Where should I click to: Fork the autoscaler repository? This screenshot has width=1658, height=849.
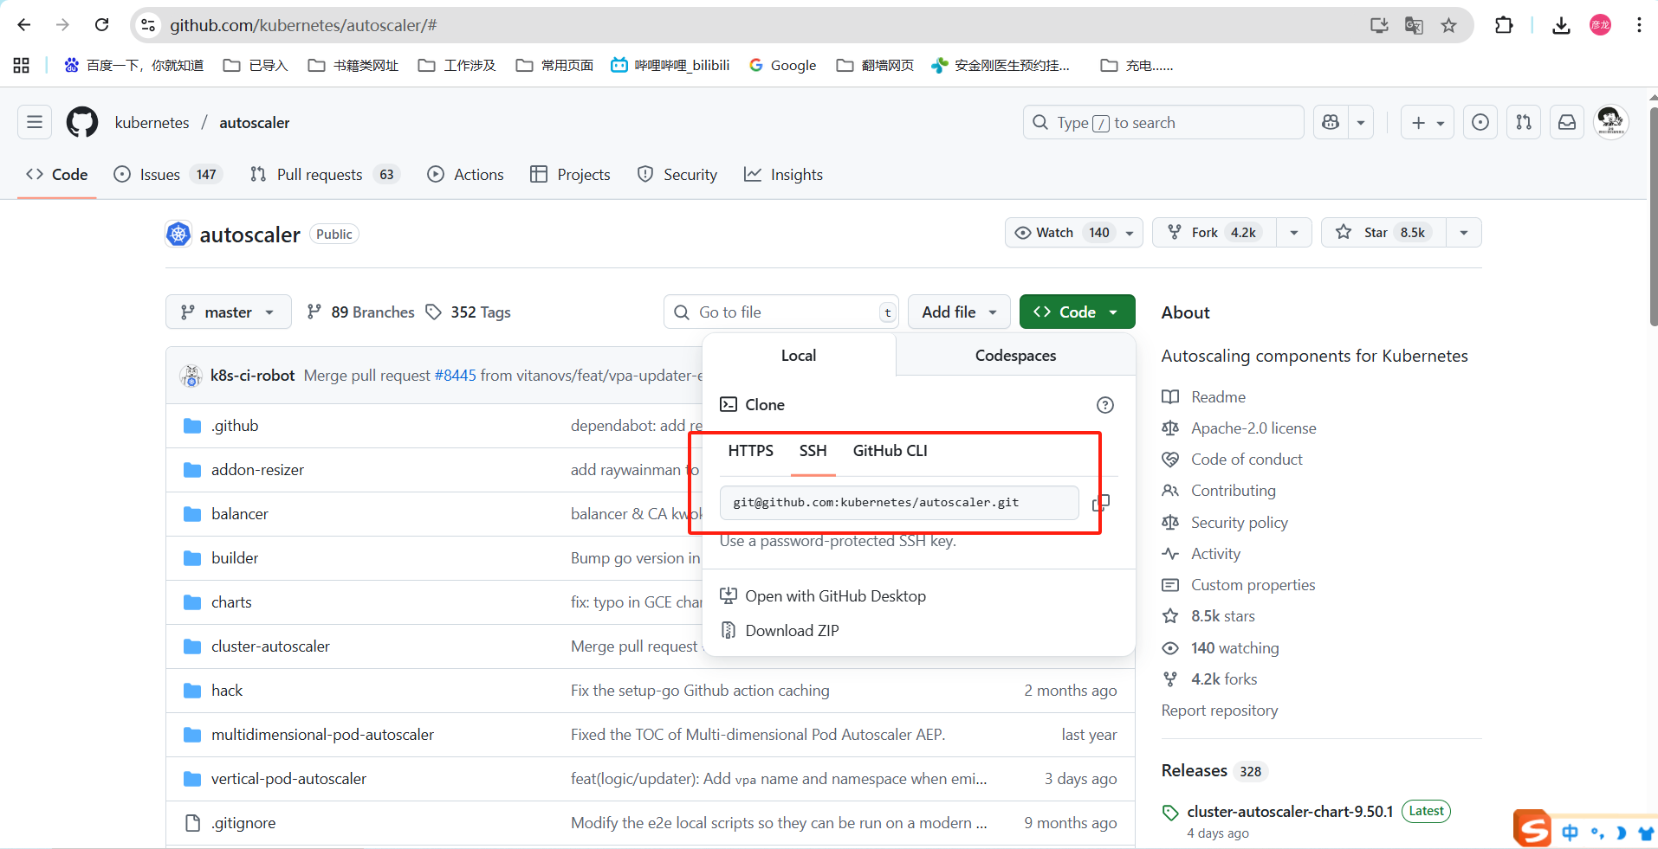coord(1214,233)
